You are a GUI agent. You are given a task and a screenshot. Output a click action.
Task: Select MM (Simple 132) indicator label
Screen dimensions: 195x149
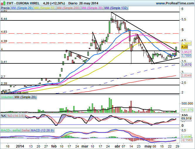pos(116,8)
